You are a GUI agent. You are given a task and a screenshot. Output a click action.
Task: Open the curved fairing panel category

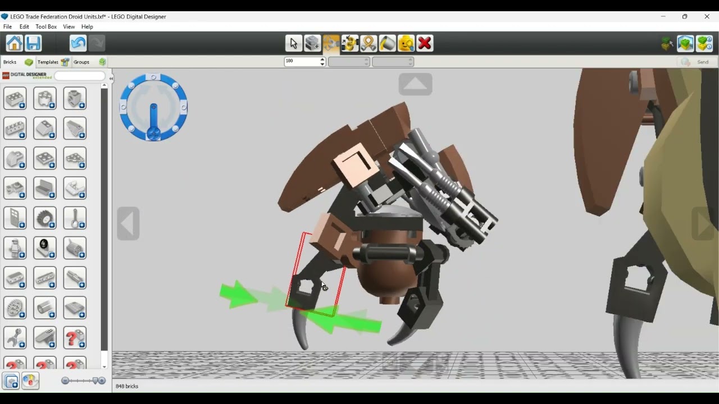pos(45,337)
